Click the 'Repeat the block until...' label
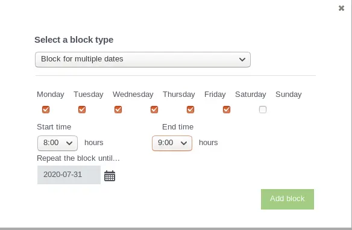Viewport: 352px width, 230px height. (x=78, y=158)
